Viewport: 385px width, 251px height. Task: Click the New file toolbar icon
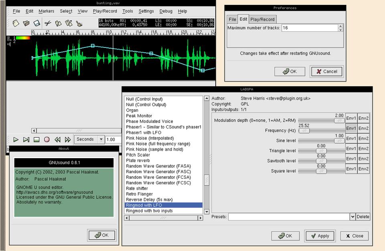tap(16, 24)
